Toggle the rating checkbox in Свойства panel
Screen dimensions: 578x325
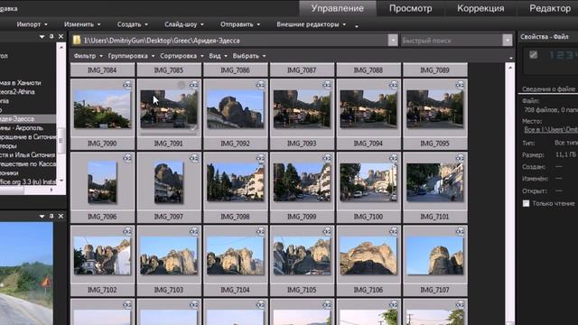coord(533,55)
